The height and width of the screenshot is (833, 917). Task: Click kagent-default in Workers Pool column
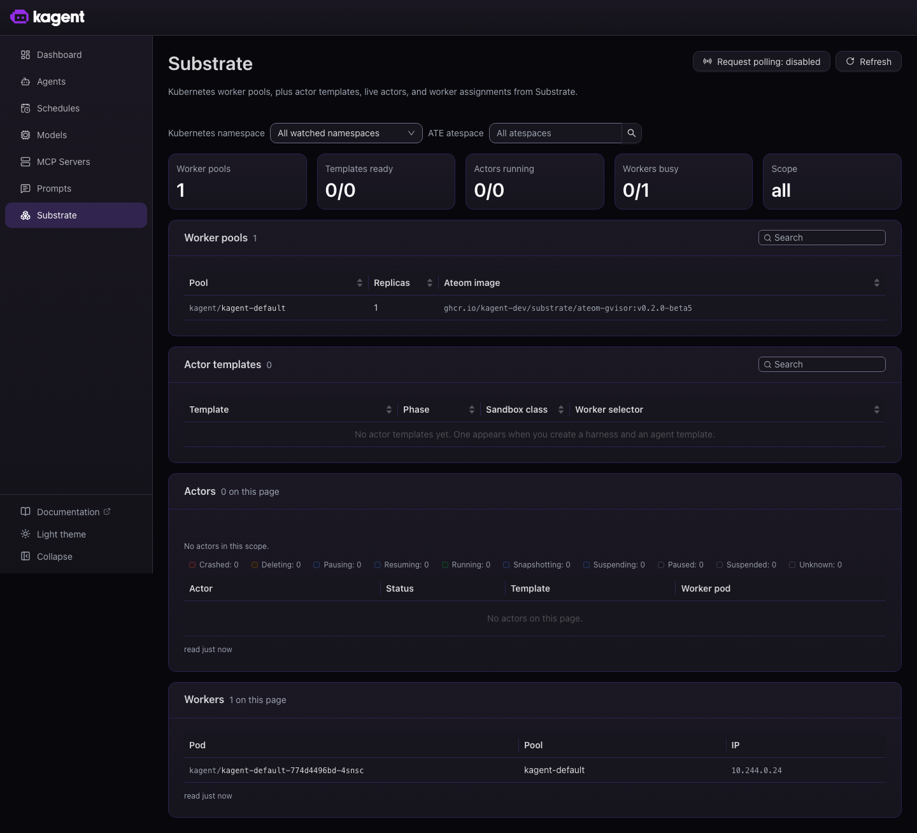point(554,770)
